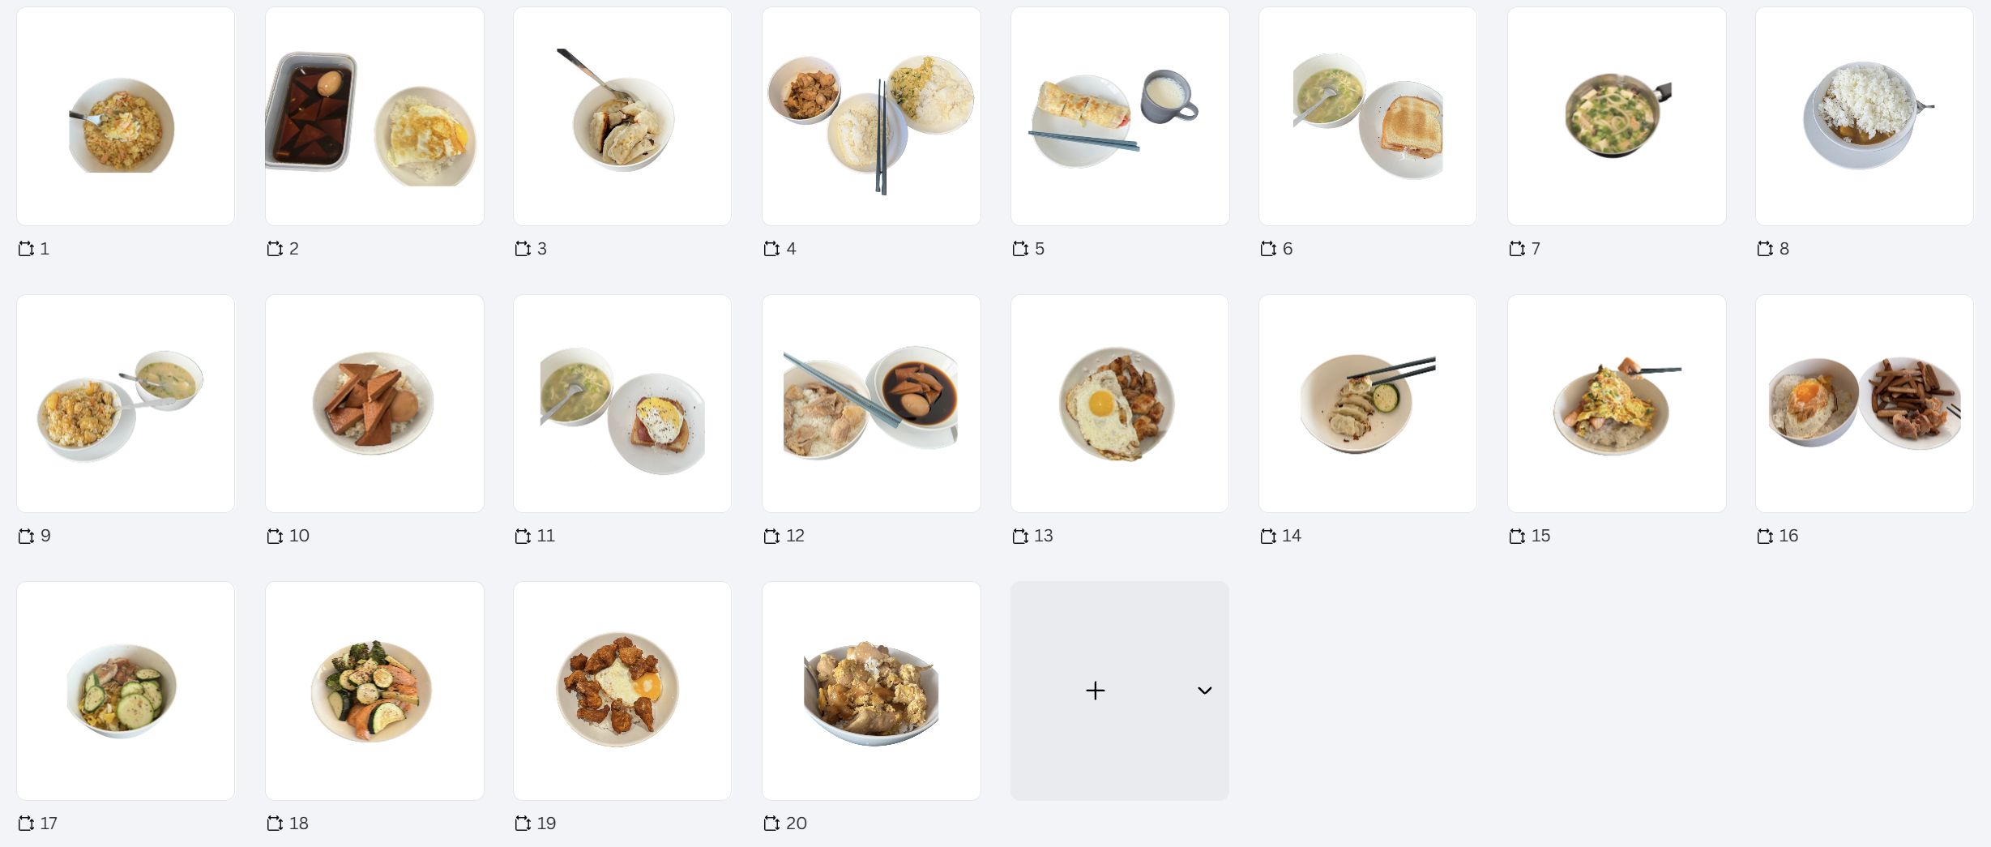Open frame 2 with braised tofu tray
Image resolution: width=1991 pixels, height=847 pixels.
[374, 117]
